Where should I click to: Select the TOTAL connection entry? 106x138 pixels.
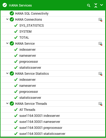53,37
